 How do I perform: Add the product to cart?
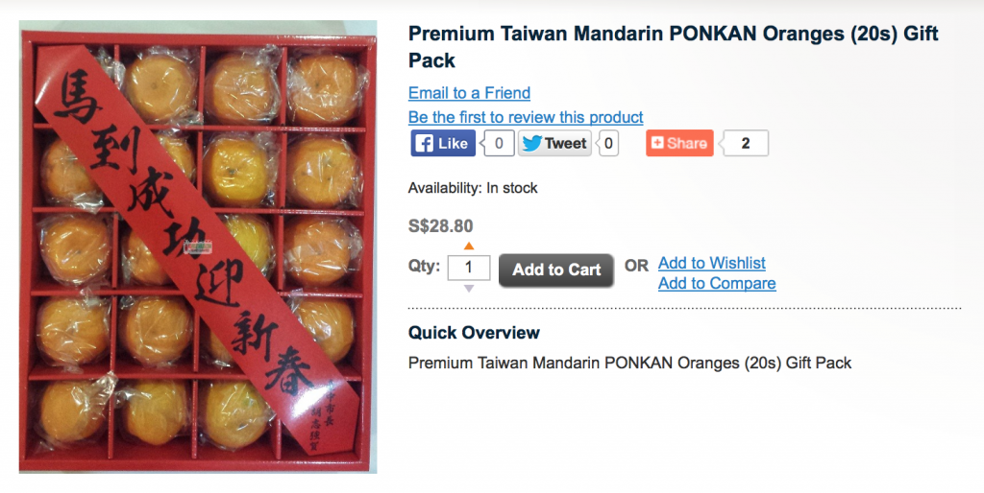point(556,270)
